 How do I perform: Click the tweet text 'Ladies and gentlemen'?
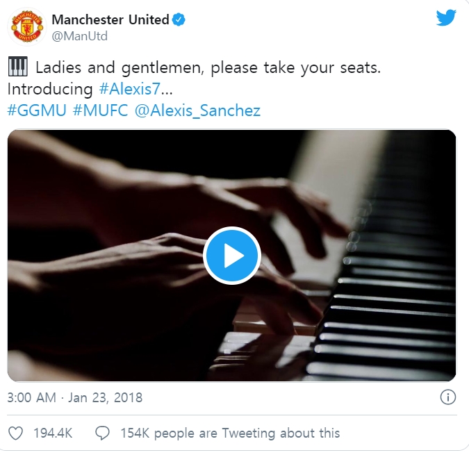tap(120, 67)
